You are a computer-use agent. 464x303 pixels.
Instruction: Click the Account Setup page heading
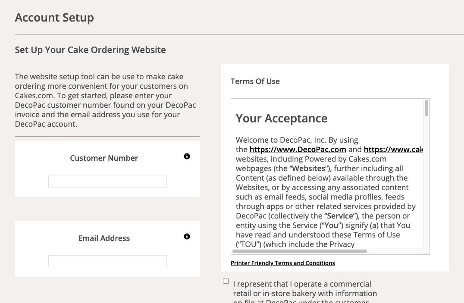tap(54, 18)
